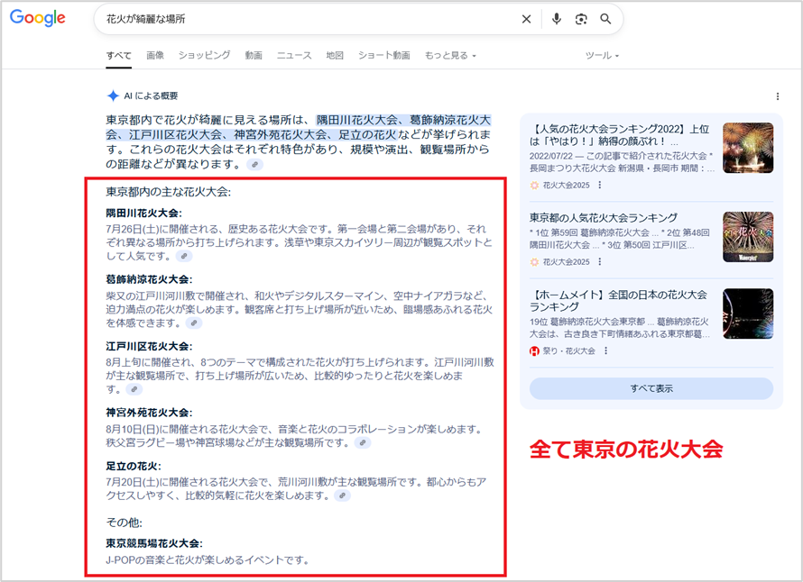
Task: Open source link icon for 足立の花火
Action: tap(342, 495)
